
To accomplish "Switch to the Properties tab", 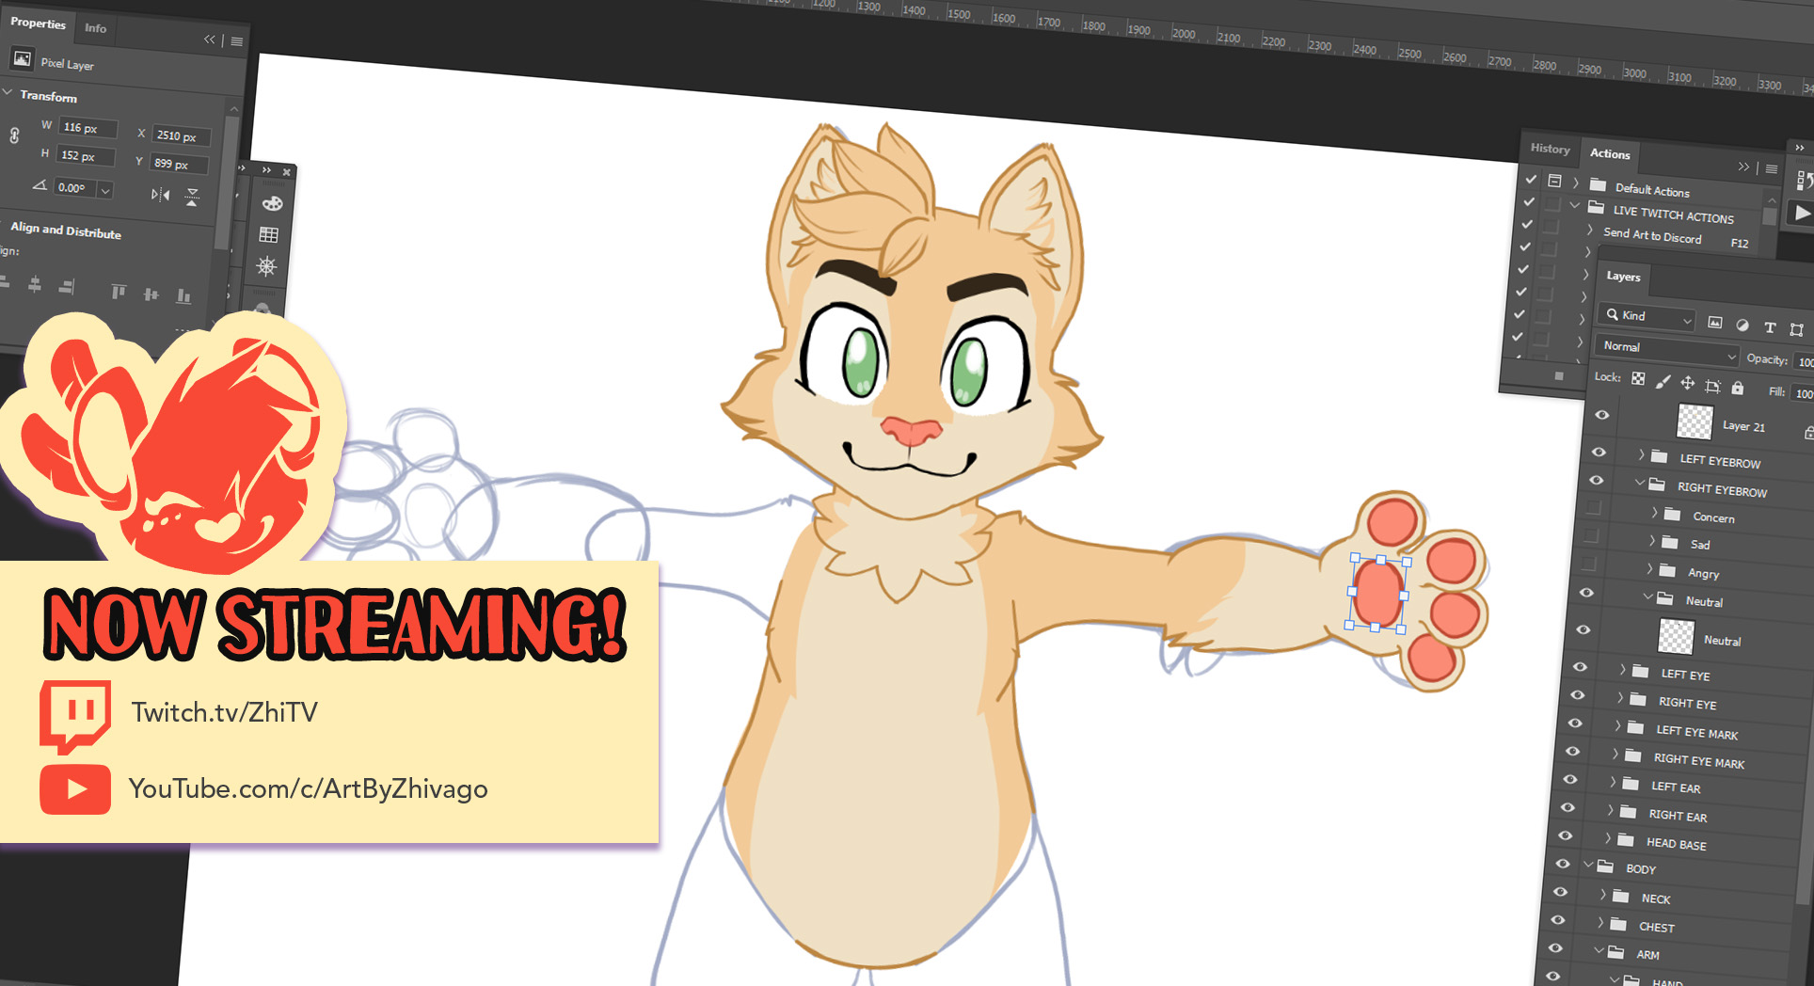I will coord(38,23).
